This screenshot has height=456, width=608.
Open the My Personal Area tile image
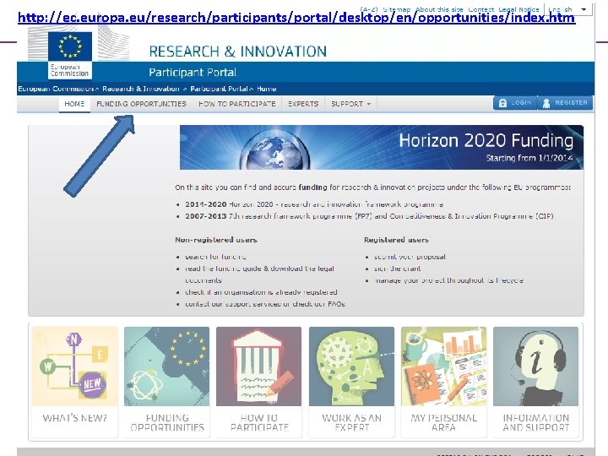(443, 366)
